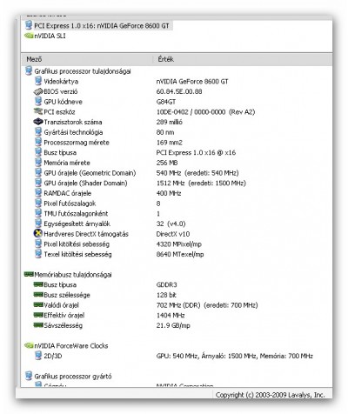Select the value 1512 MHz (eredeti: 1500 MHz)
The width and height of the screenshot is (348, 414).
(x=201, y=184)
